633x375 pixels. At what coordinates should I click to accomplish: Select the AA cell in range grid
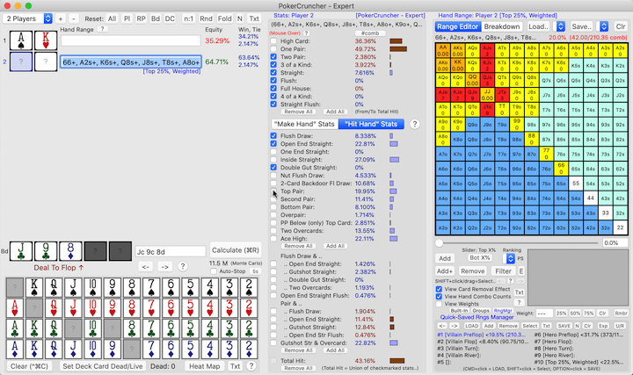(443, 50)
